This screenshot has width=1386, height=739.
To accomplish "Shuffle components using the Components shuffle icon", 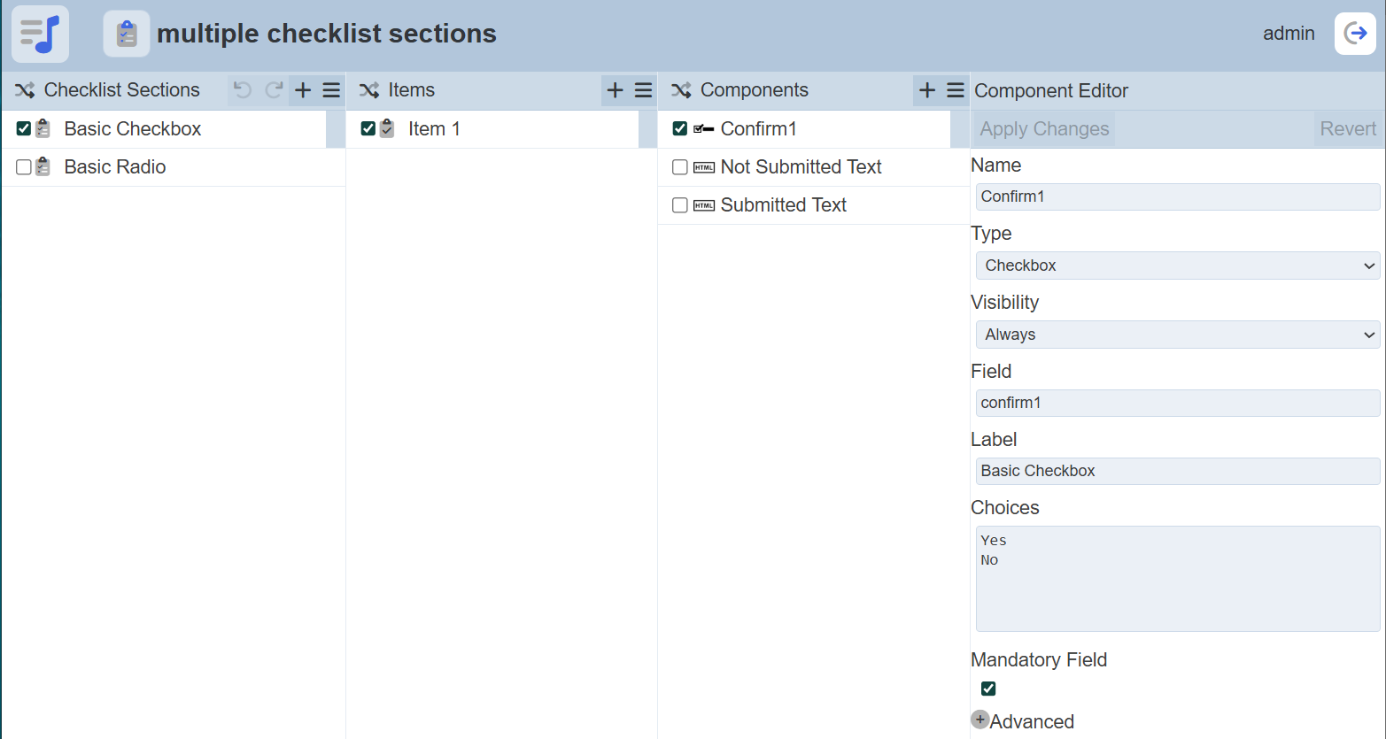I will (x=681, y=90).
